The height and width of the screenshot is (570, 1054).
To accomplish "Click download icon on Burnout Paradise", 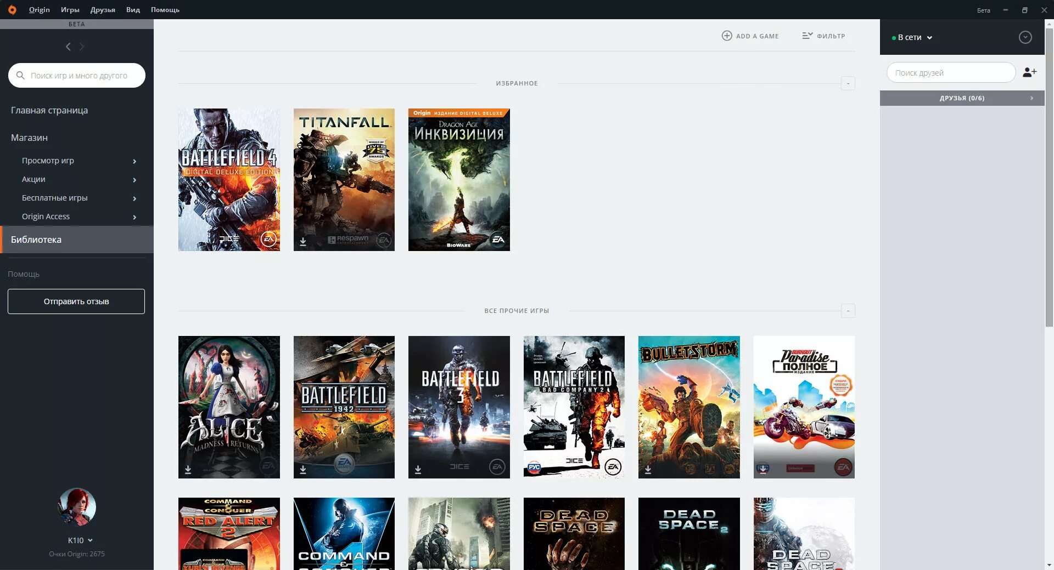I will point(763,469).
